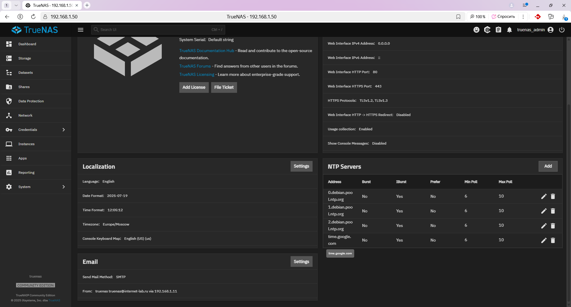Edit the time.google.com NTP server

[x=544, y=240]
